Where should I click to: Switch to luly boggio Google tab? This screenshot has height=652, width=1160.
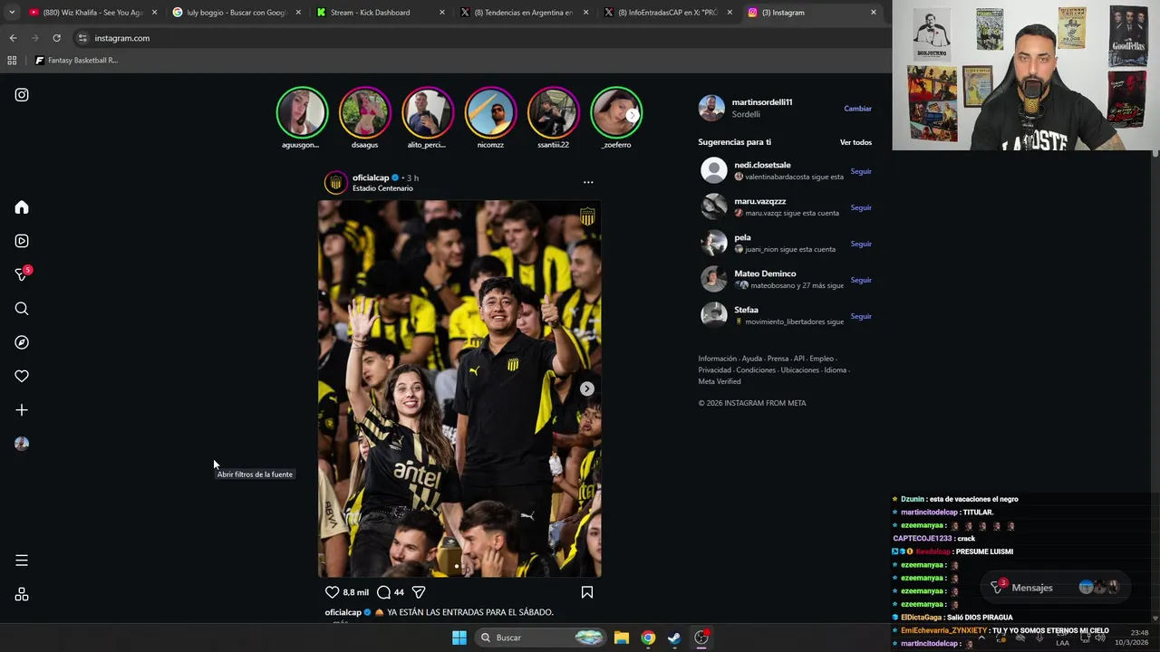[x=237, y=13]
